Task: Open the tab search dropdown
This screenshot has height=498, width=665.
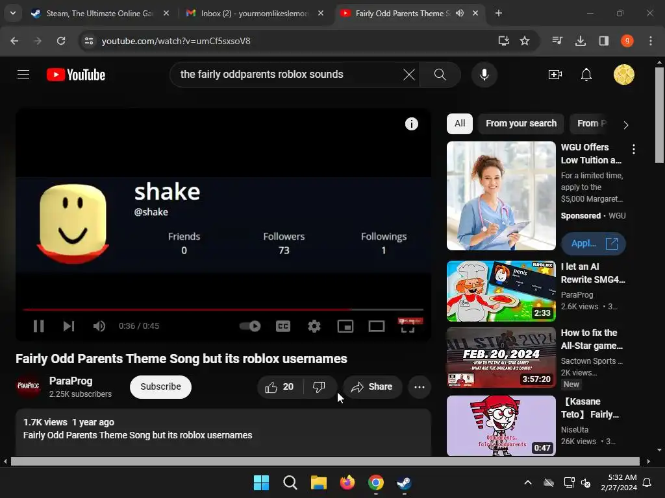Action: click(x=13, y=13)
